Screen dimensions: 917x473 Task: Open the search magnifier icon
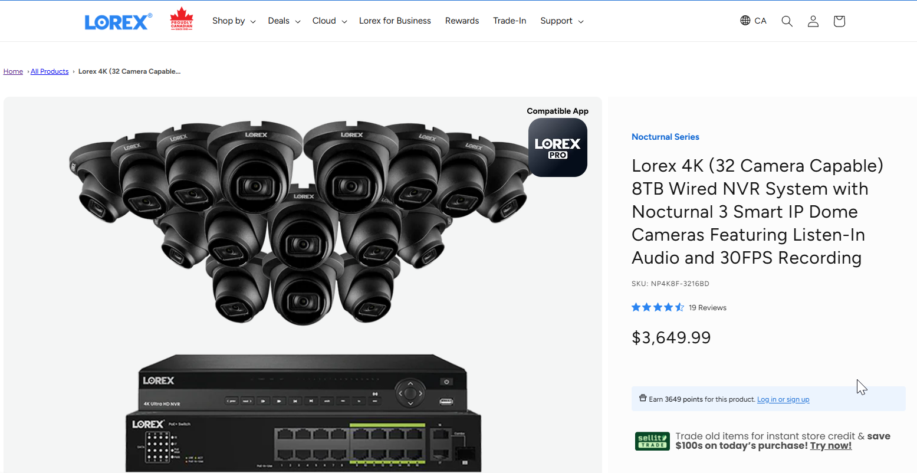(x=787, y=21)
